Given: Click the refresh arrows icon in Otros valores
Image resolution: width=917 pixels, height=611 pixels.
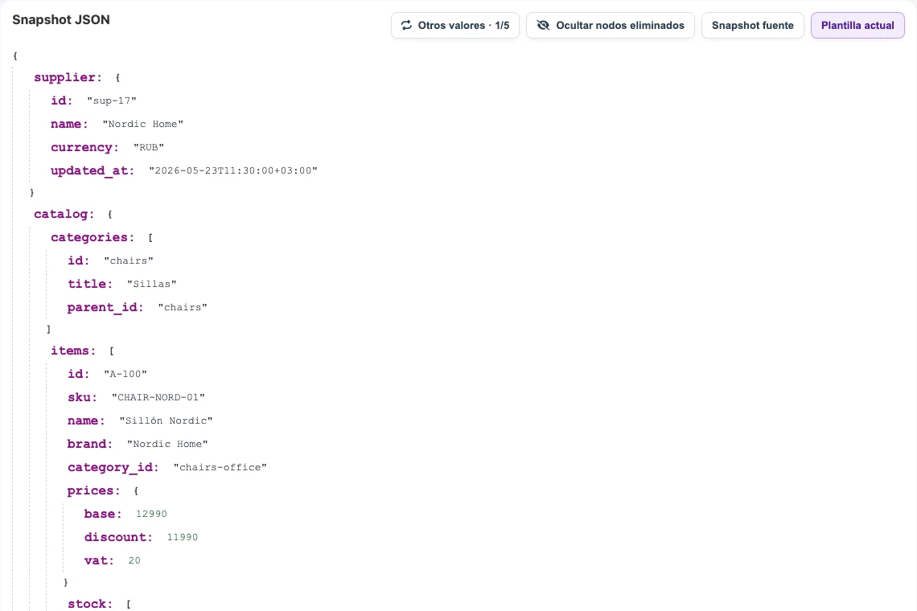Looking at the screenshot, I should point(406,25).
